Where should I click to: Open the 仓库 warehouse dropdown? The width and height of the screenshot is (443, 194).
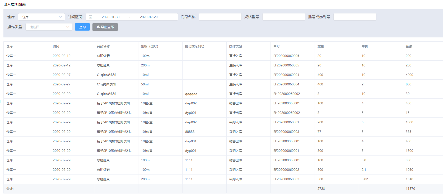click(41, 17)
